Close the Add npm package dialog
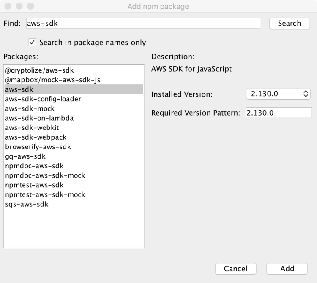The width and height of the screenshot is (317, 283). point(8,6)
